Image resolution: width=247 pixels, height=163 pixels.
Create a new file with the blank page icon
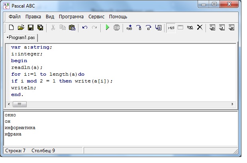[x=11, y=27]
